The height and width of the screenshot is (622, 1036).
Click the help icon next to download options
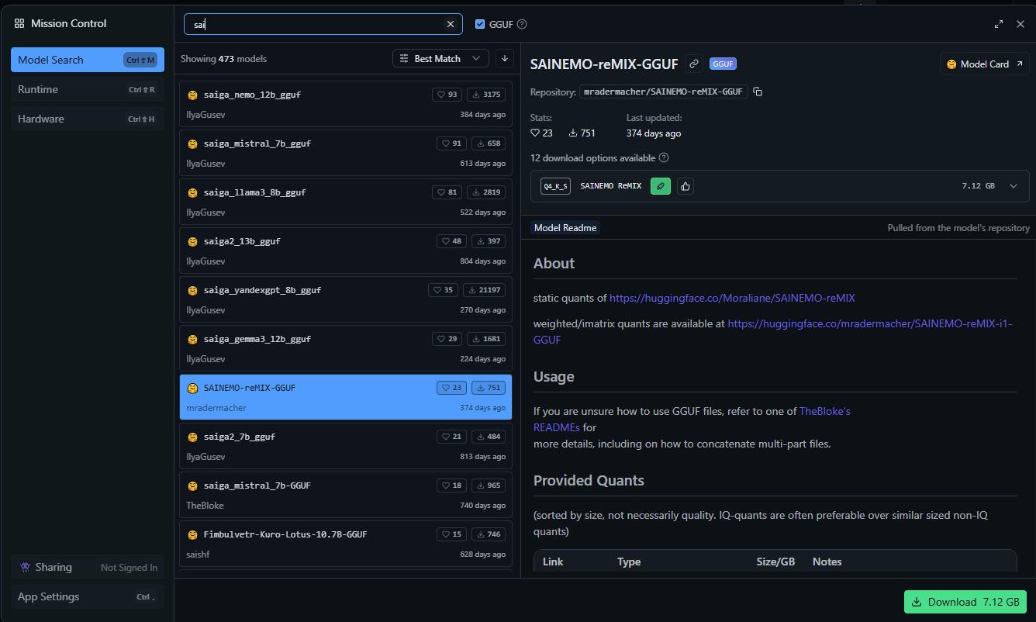[664, 157]
